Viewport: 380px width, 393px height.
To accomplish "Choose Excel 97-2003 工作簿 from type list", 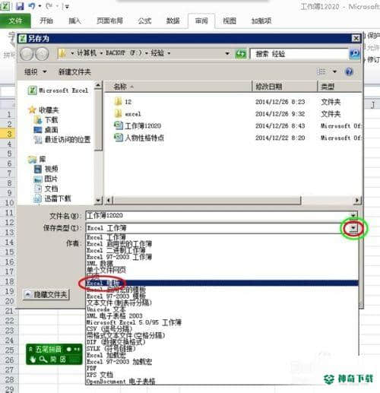I will pos(119,257).
